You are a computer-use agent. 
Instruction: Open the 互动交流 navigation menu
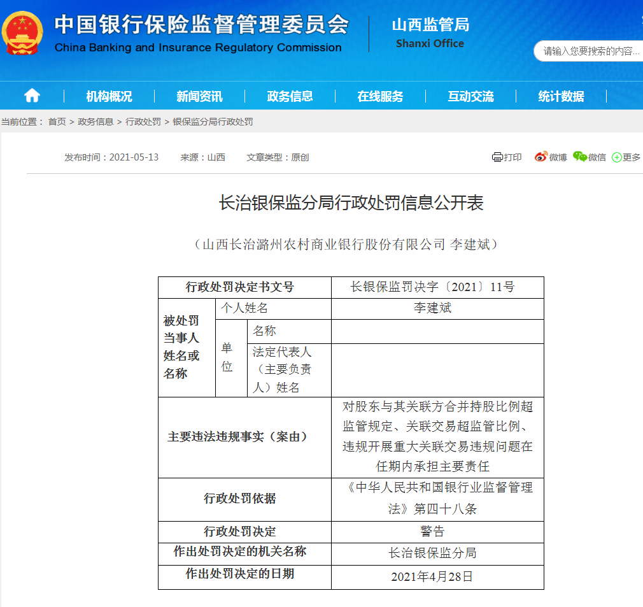point(471,96)
